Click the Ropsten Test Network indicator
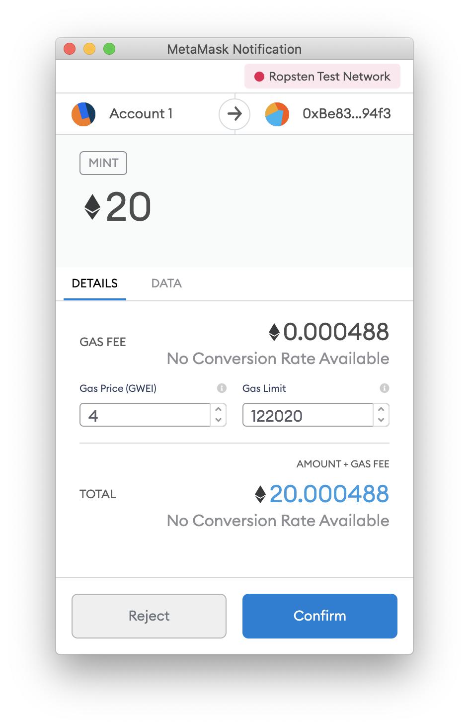The height and width of the screenshot is (728, 469). pos(322,77)
